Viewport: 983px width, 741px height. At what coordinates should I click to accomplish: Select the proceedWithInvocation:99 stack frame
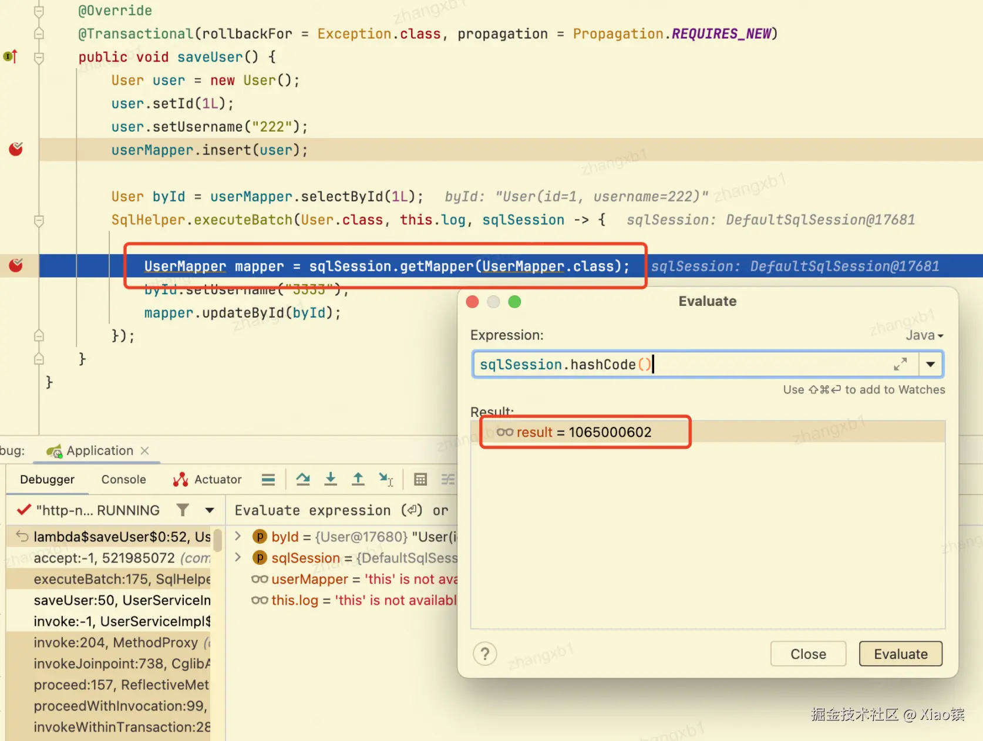pos(109,706)
